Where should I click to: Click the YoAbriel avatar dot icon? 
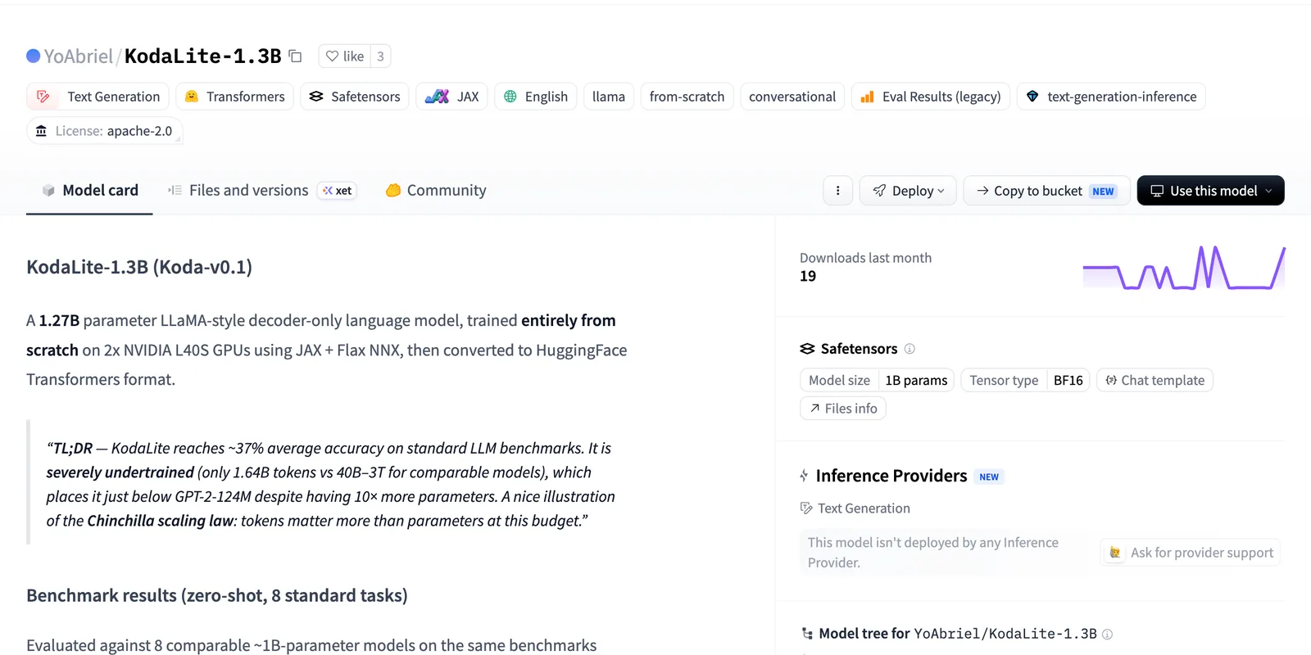pos(34,56)
